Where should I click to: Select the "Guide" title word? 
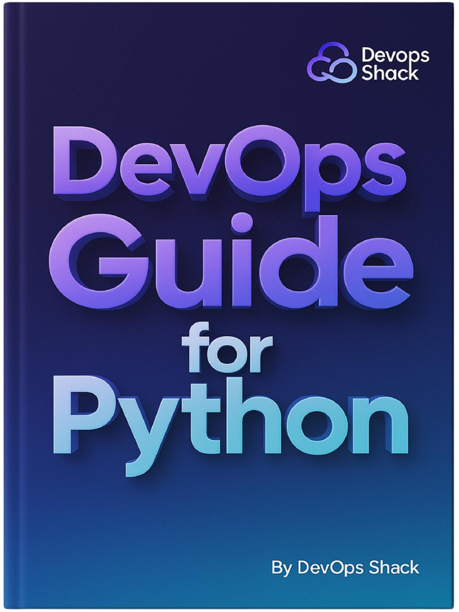[230, 262]
